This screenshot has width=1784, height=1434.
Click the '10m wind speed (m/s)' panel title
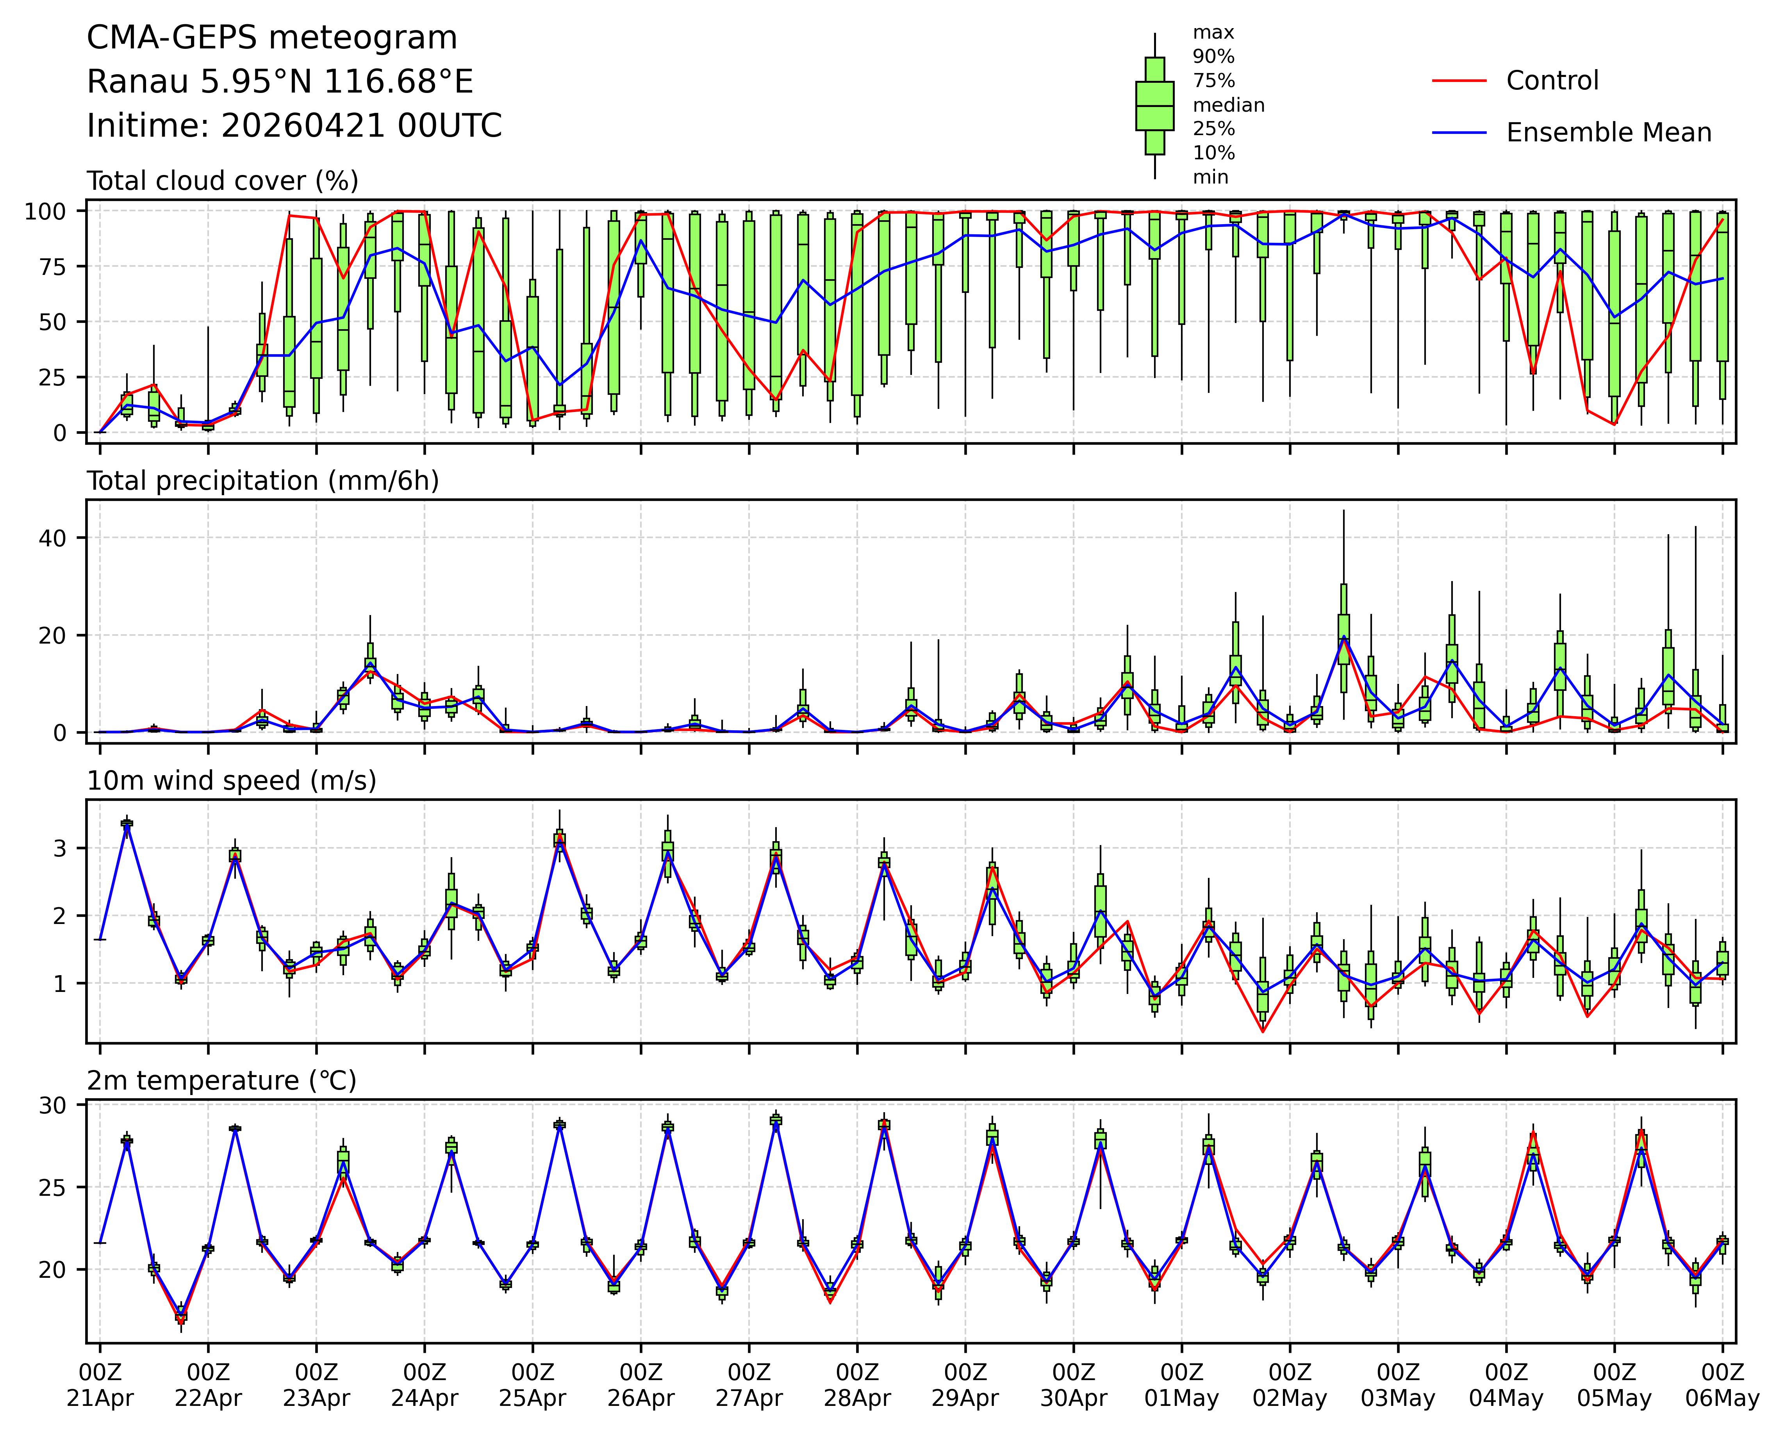(x=232, y=781)
